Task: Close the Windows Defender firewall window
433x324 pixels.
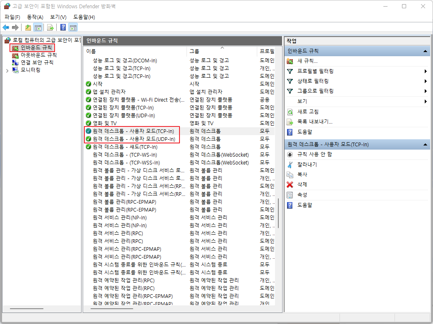Action: pos(423,6)
